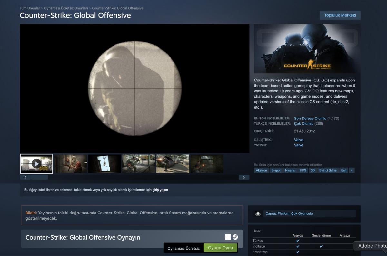
Task: Select the Aksiyon tag
Action: 261,170
